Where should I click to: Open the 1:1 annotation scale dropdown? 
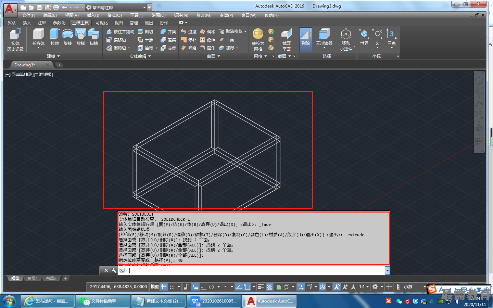(364, 287)
